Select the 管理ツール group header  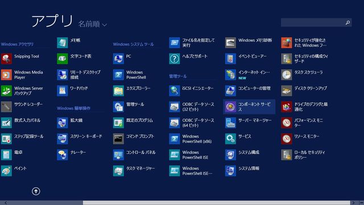click(178, 76)
